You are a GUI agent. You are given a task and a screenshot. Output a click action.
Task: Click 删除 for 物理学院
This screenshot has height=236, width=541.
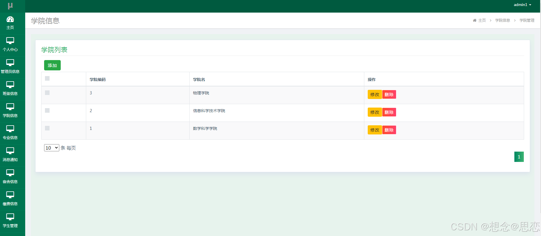click(x=389, y=94)
